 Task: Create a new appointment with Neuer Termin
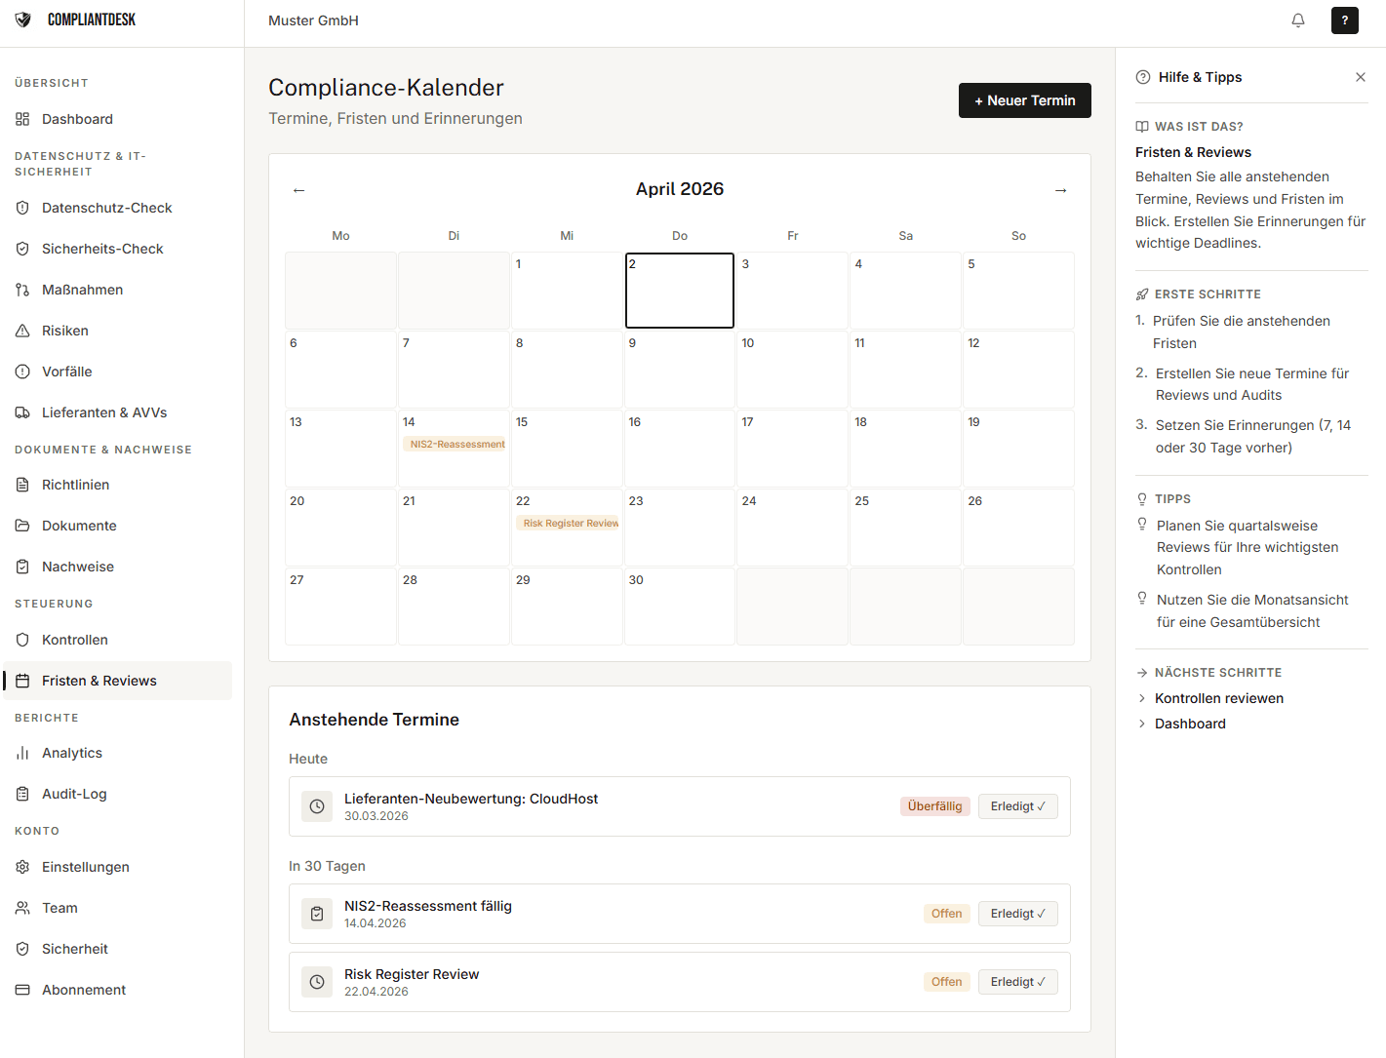[x=1024, y=100]
